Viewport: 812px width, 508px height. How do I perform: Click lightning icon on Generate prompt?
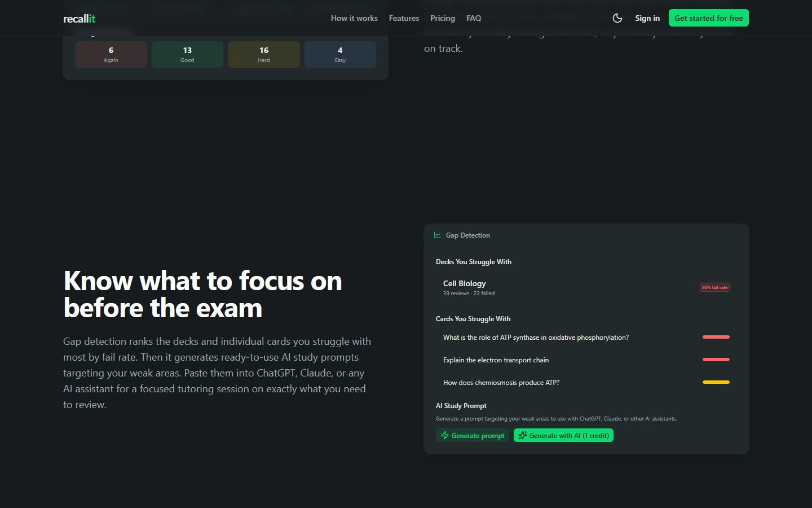click(x=445, y=435)
